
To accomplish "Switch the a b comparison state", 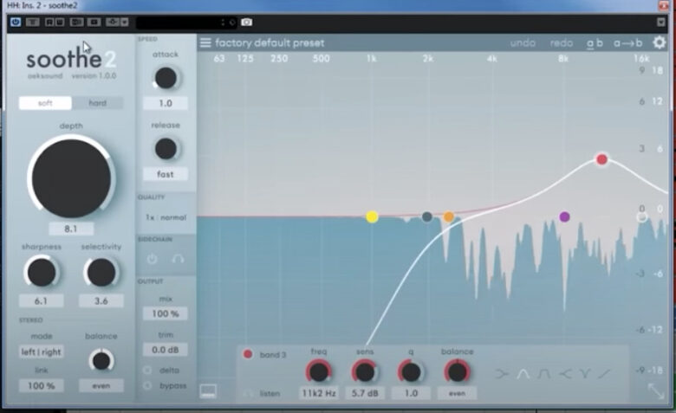I will (x=595, y=43).
